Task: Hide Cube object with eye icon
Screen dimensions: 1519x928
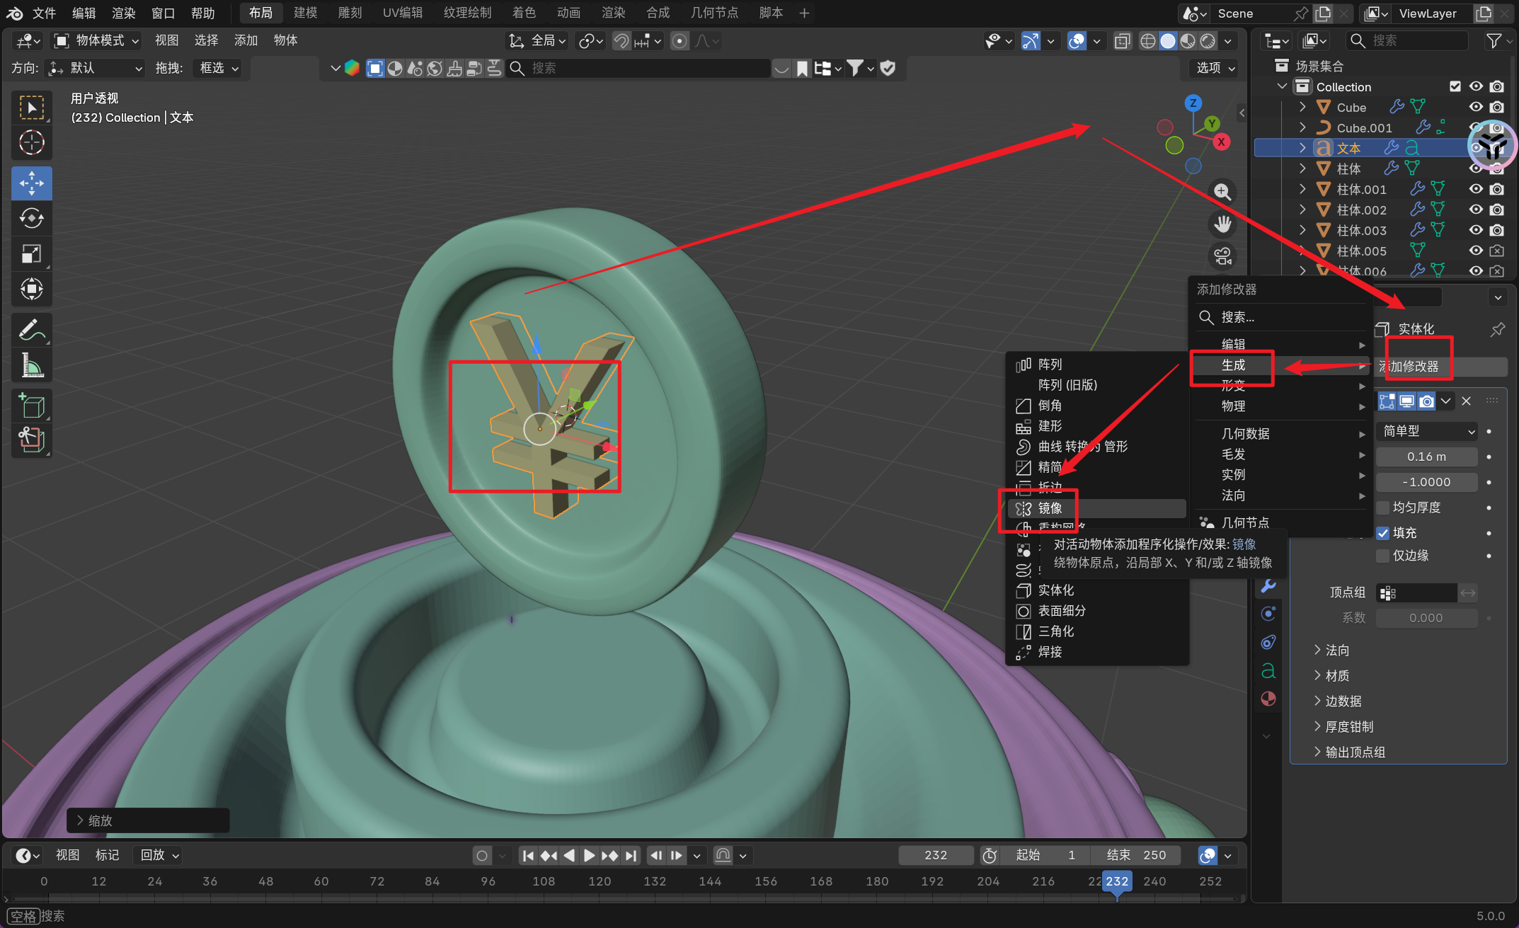Action: (x=1476, y=107)
